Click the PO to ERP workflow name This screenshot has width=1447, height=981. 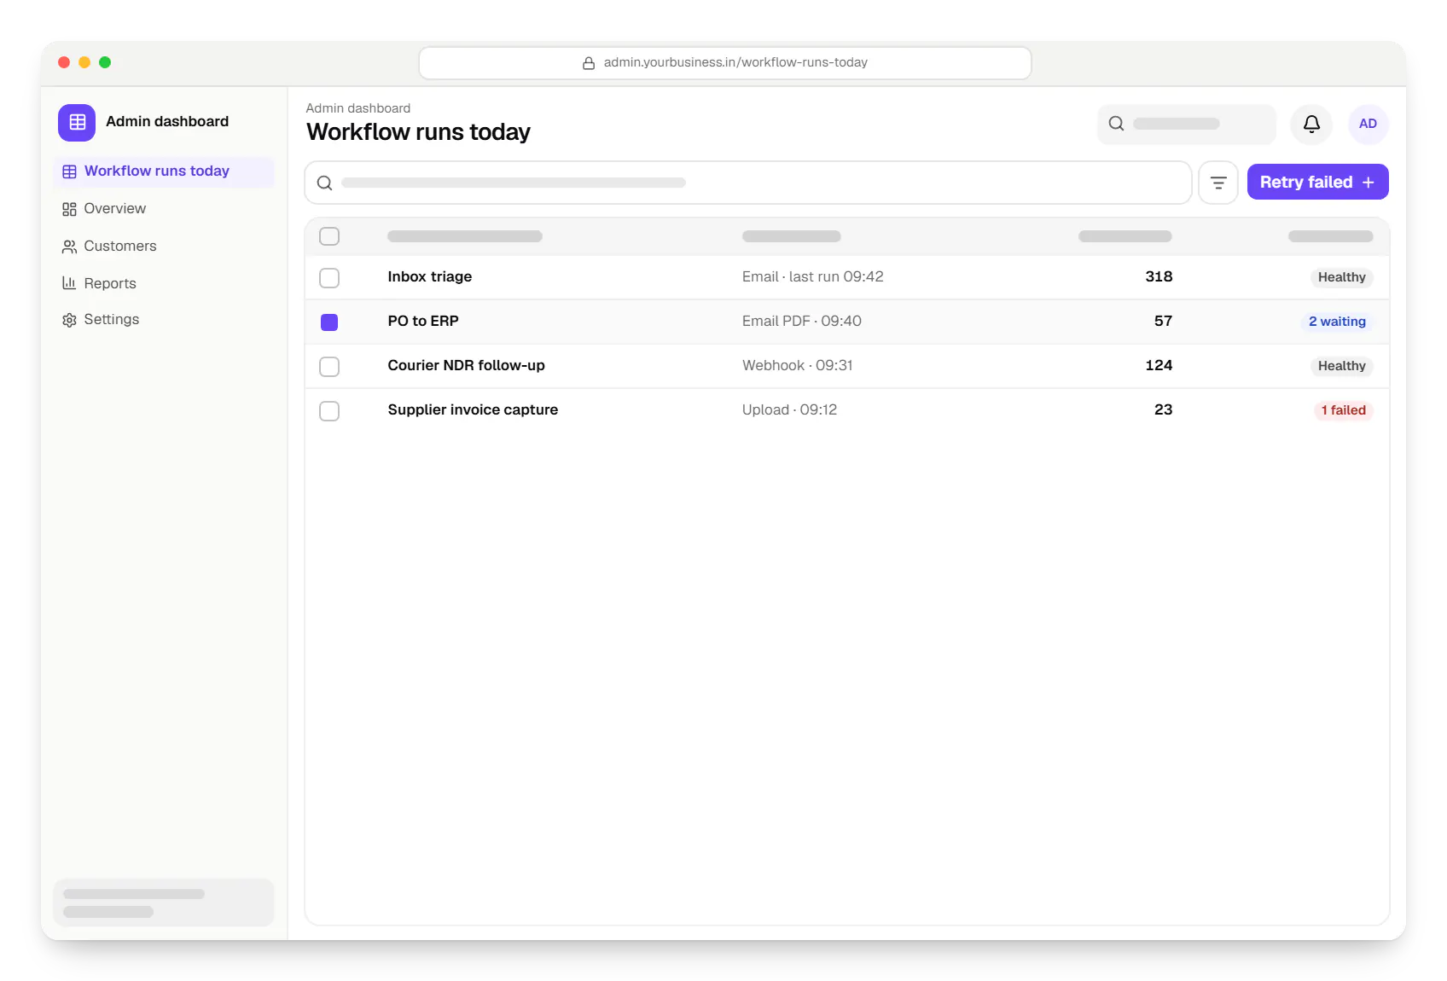[423, 321]
